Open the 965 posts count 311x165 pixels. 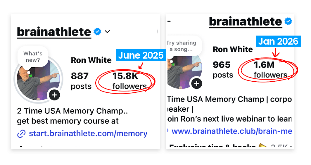(223, 70)
